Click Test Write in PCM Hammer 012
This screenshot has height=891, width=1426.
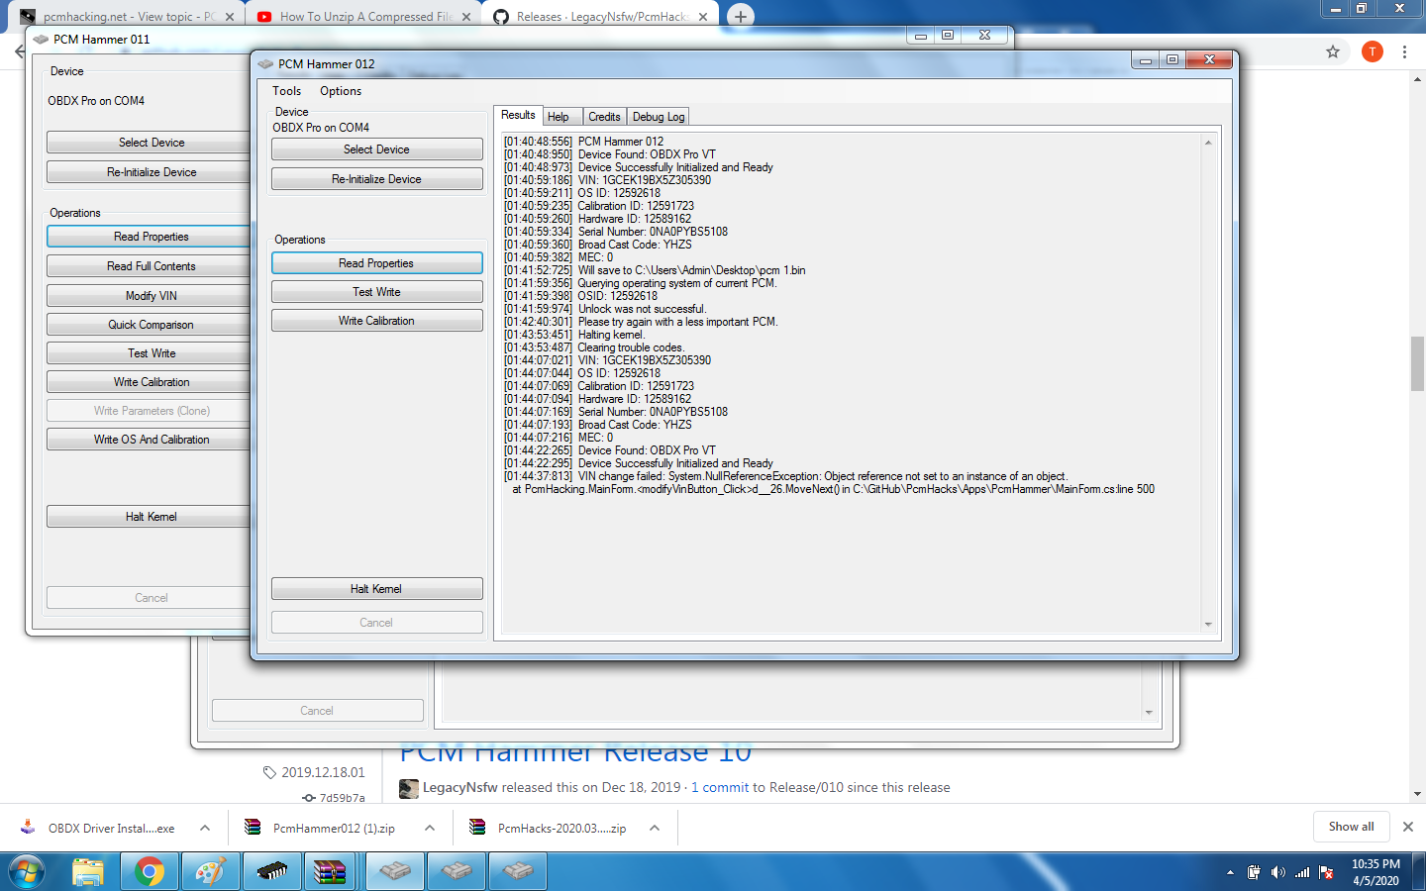[x=376, y=292]
